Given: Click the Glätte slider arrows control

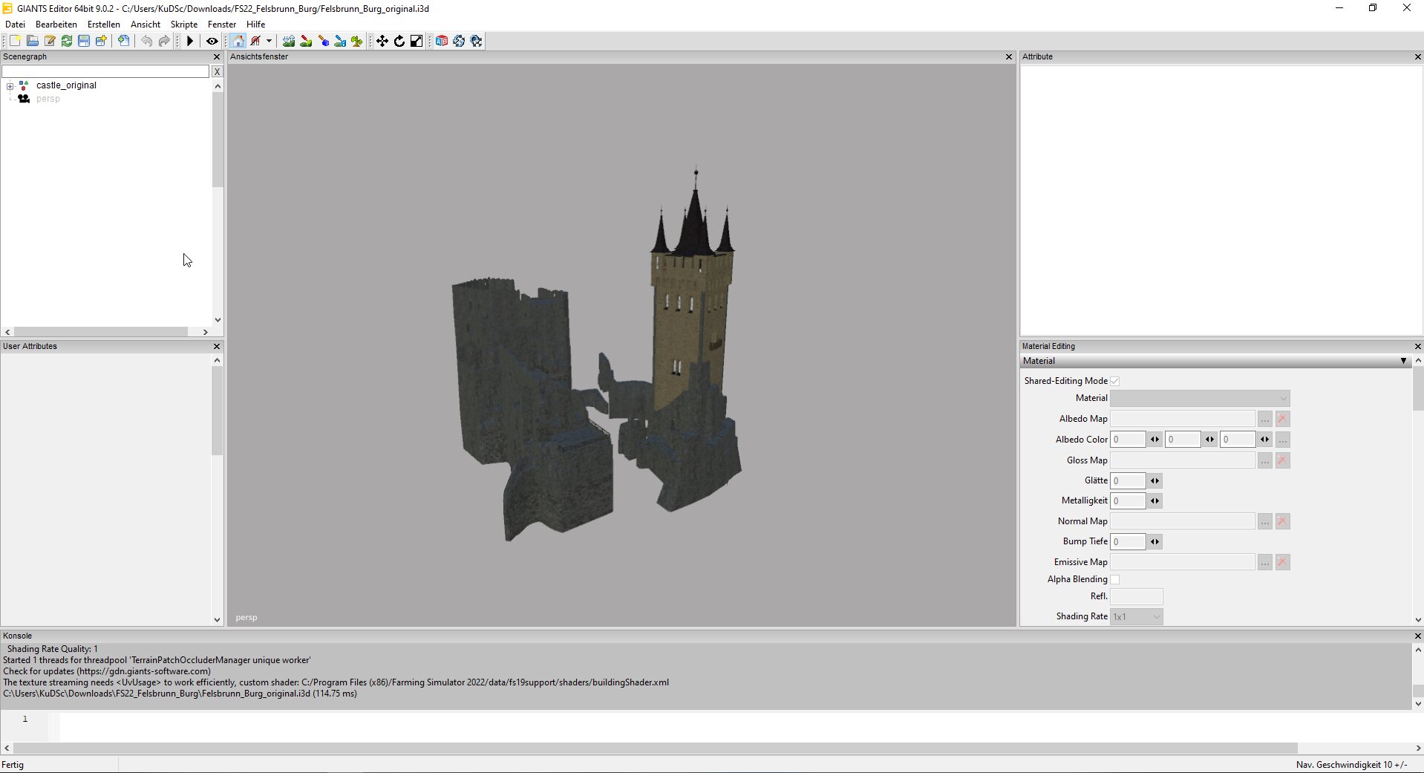Looking at the screenshot, I should click(1154, 481).
